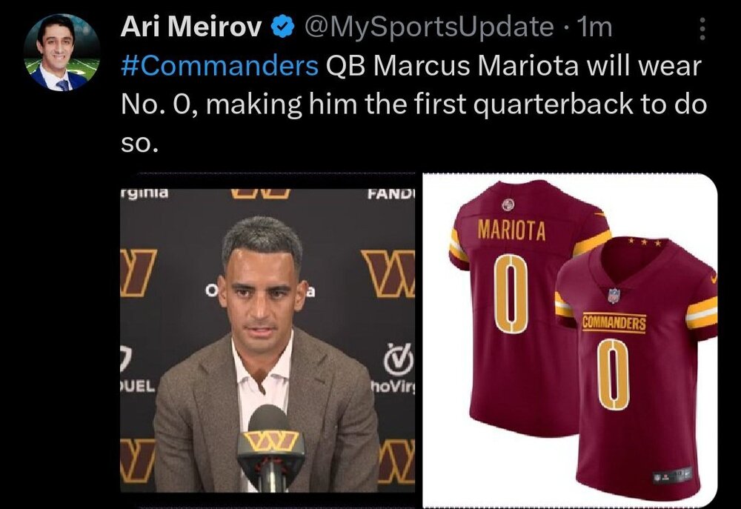Click the tweet text about wearing No. 0
This screenshot has height=509, width=741.
413,104
